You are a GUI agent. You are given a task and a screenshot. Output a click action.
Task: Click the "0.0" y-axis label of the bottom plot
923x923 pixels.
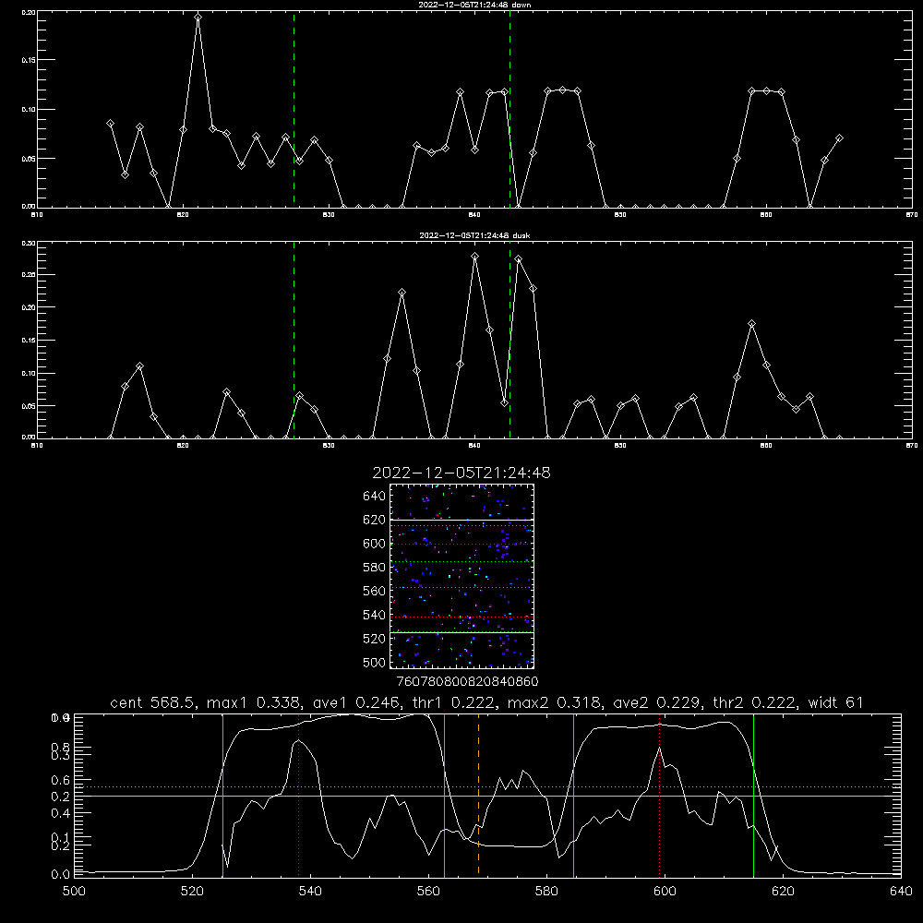coord(61,875)
